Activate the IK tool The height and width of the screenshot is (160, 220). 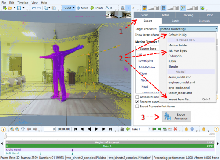click(x=109, y=8)
